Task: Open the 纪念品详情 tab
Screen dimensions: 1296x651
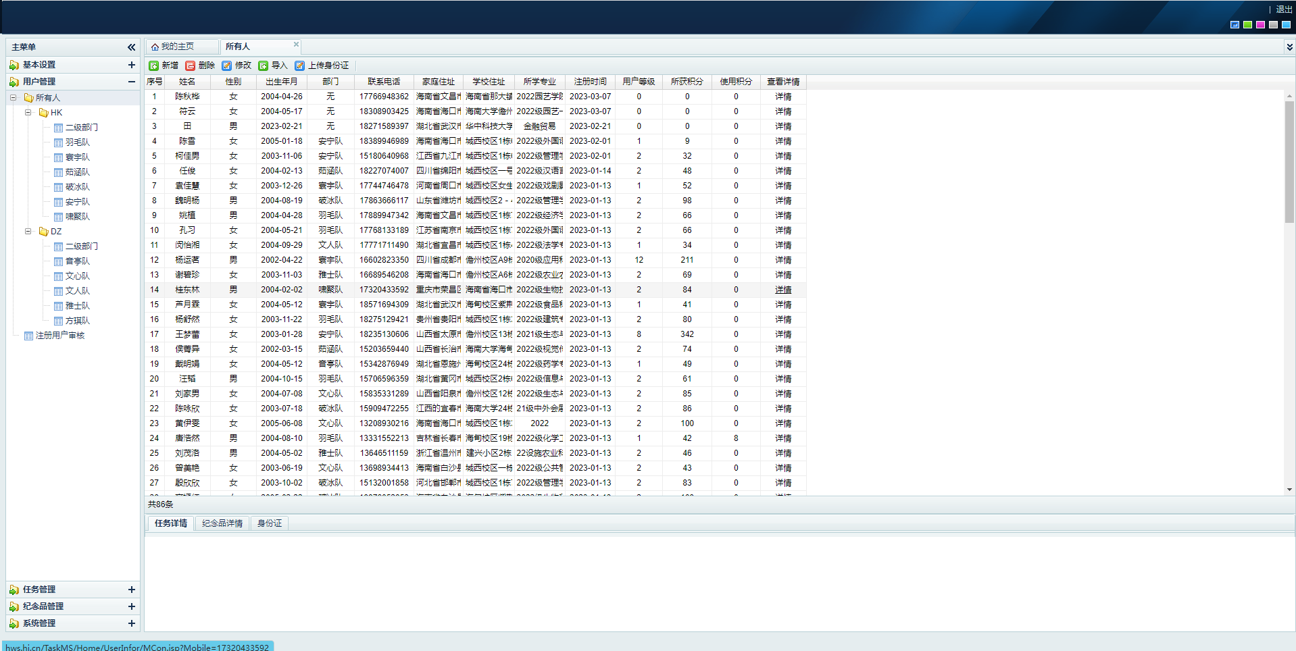Action: click(222, 523)
